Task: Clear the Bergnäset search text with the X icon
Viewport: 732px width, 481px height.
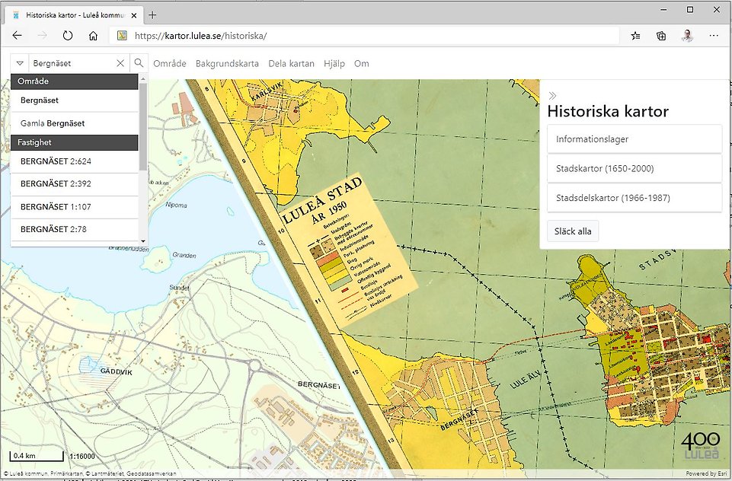Action: [x=120, y=62]
